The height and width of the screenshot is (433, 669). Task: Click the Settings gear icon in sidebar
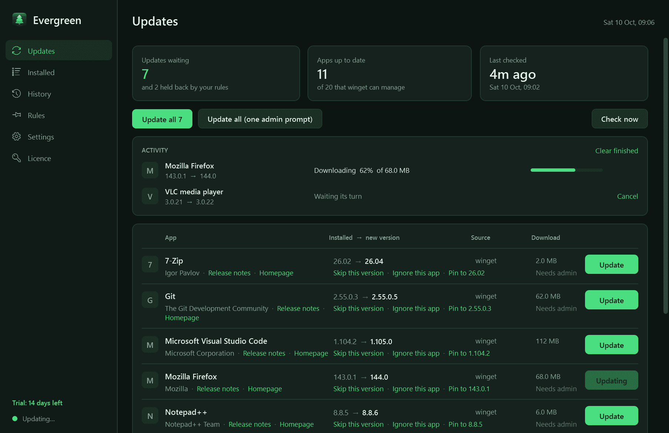pyautogui.click(x=16, y=137)
